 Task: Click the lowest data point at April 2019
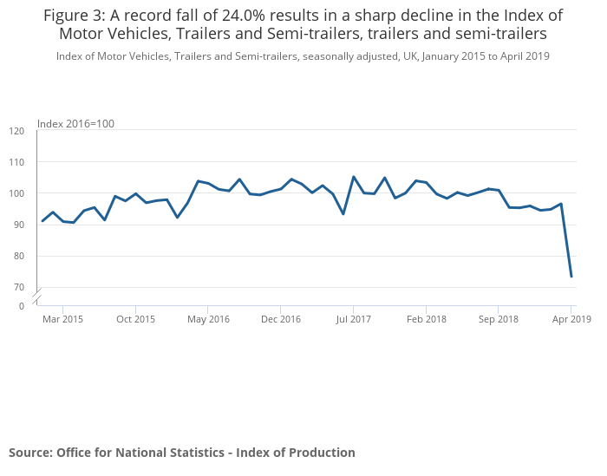pyautogui.click(x=571, y=277)
